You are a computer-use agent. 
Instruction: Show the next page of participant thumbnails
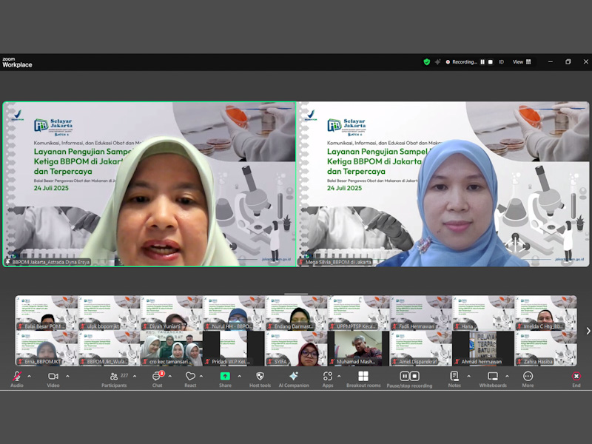point(588,331)
